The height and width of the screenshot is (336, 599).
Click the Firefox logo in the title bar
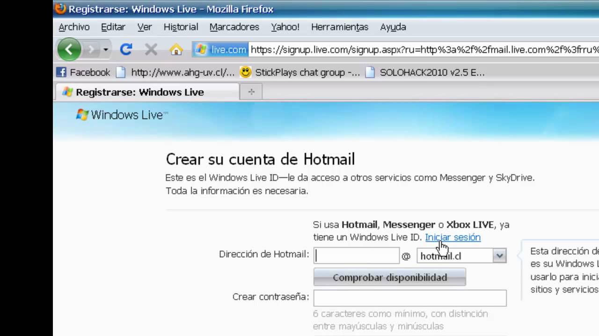[x=60, y=8]
